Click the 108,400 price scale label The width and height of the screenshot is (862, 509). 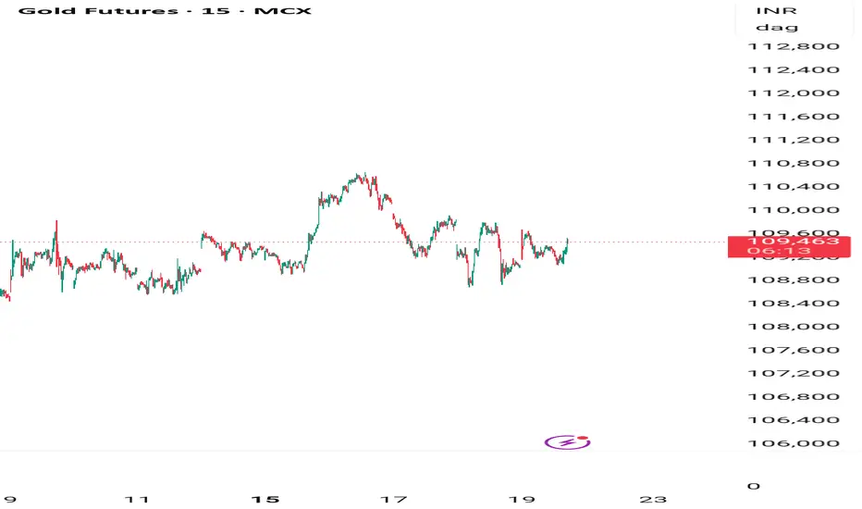click(x=796, y=304)
